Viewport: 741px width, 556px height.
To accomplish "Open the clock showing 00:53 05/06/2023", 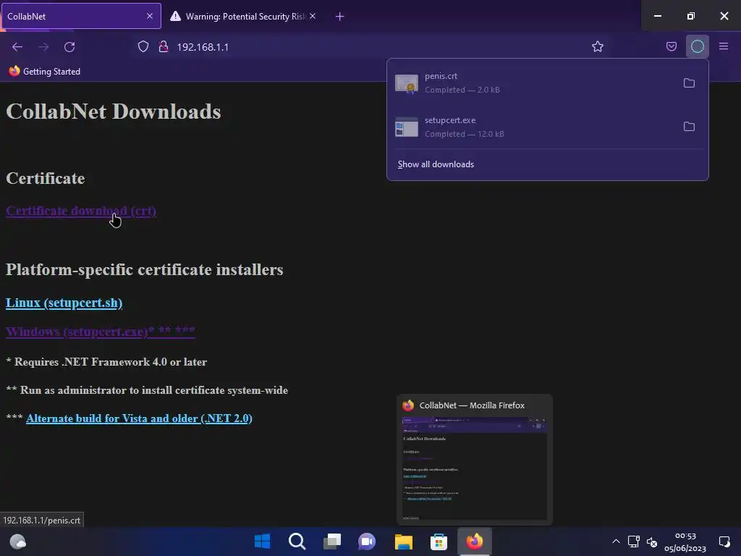I will [685, 542].
